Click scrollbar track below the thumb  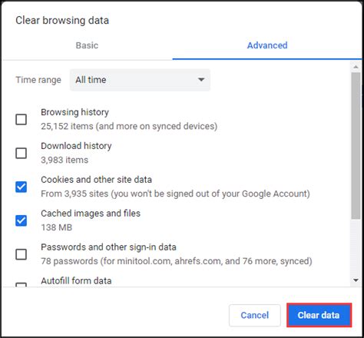356,248
